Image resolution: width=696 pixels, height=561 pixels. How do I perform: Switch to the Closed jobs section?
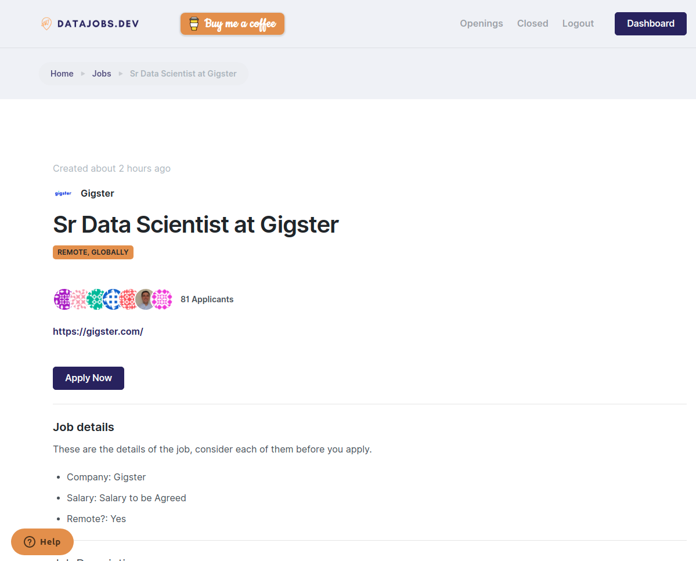click(532, 23)
